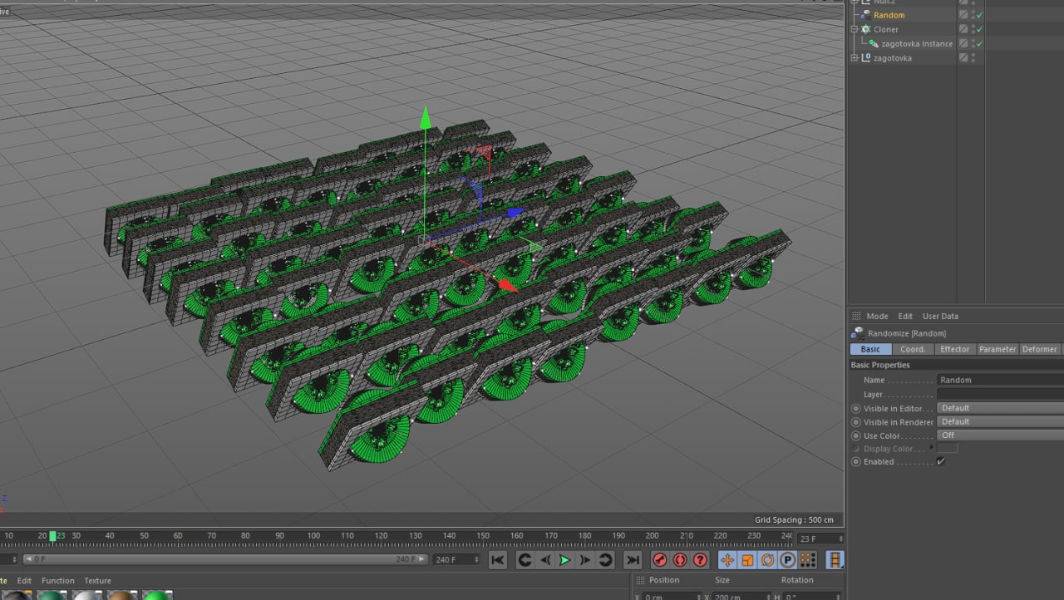Go to next key button
The width and height of the screenshot is (1064, 600).
[x=605, y=560]
